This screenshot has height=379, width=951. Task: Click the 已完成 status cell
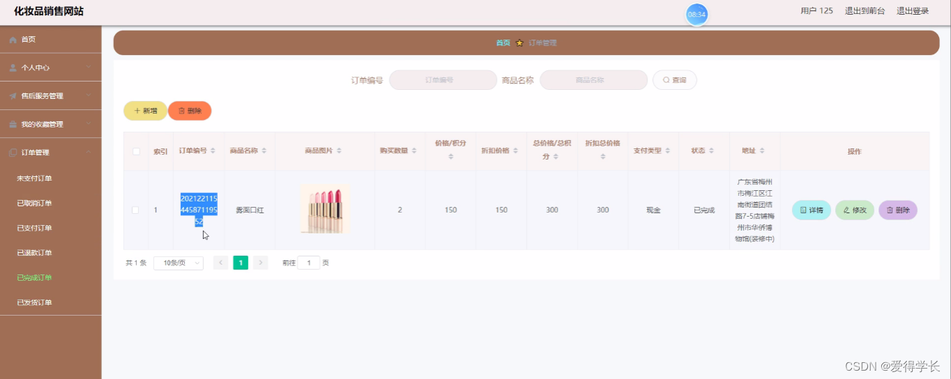click(704, 210)
